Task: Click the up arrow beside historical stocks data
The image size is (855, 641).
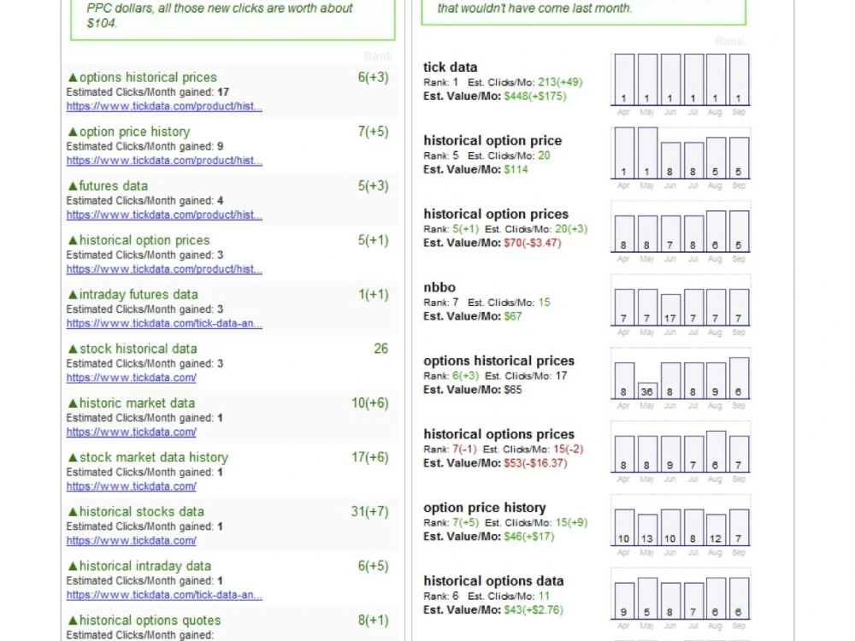Action: [73, 512]
